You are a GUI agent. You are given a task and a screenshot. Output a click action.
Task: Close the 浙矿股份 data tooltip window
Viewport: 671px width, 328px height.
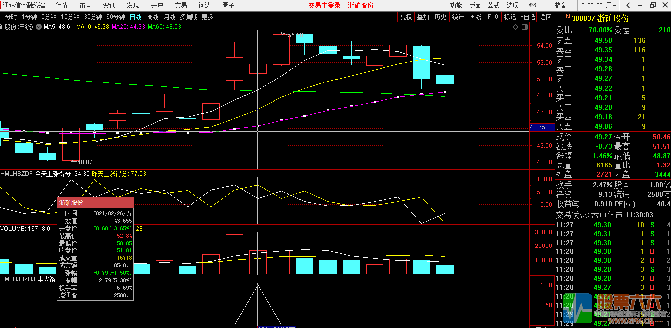pos(129,202)
